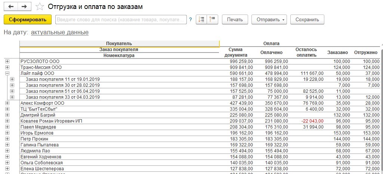The image size is (383, 174).
Task: Click the forward navigation arrow
Action: 24,7
